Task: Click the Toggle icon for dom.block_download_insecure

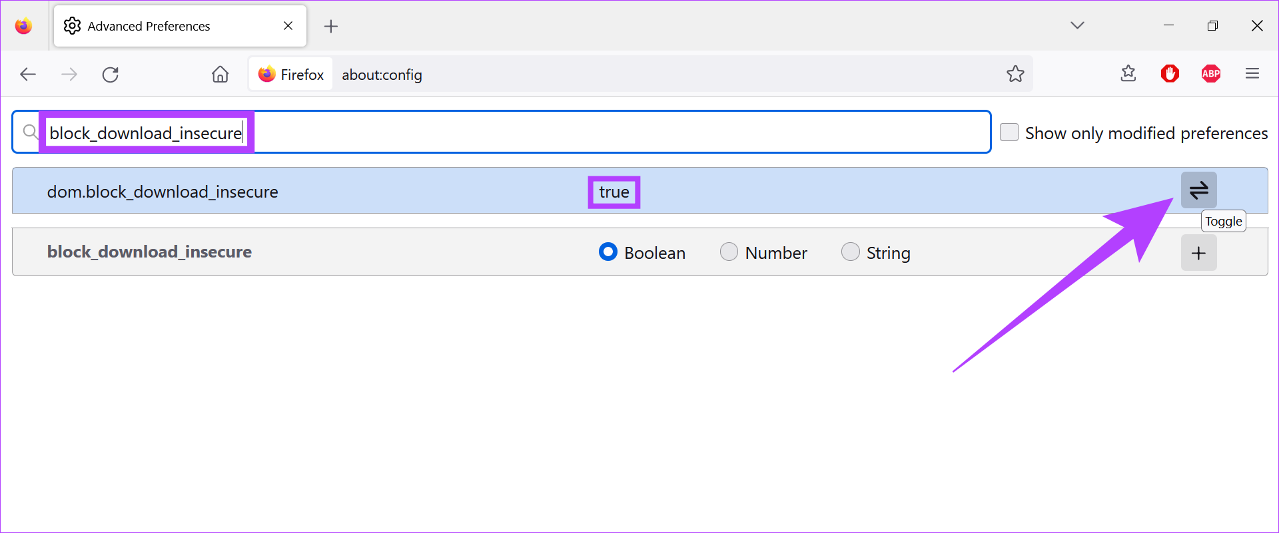Action: (1198, 190)
